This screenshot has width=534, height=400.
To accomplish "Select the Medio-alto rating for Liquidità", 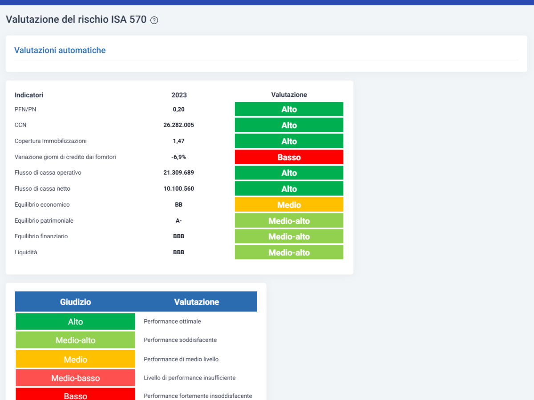I will pyautogui.click(x=289, y=252).
